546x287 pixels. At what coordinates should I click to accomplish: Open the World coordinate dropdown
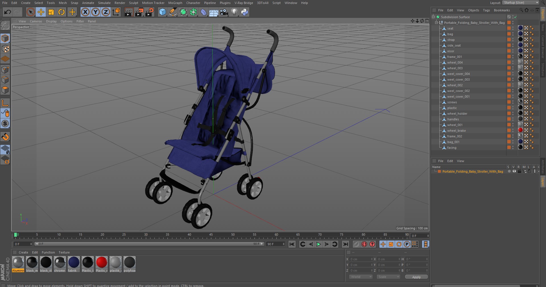coord(361,277)
